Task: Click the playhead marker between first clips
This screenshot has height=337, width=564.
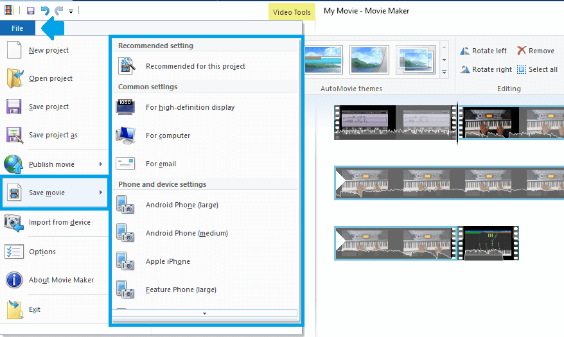Action: (x=457, y=123)
